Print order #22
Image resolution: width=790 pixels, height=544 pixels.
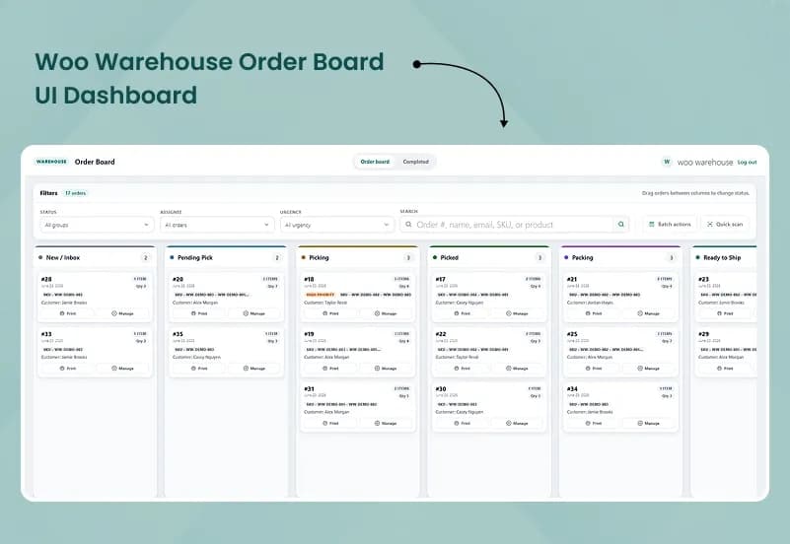[x=462, y=369]
